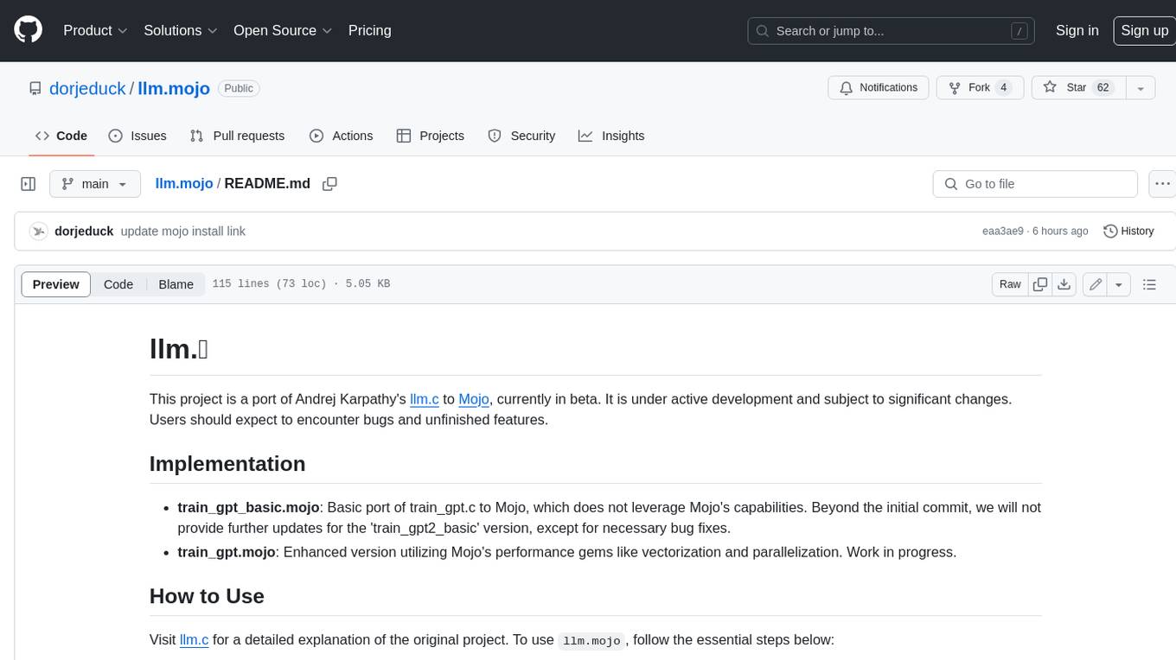1176x660 pixels.
Task: Click the '115 lines (73 loc)' file info
Action: pyautogui.click(x=269, y=284)
